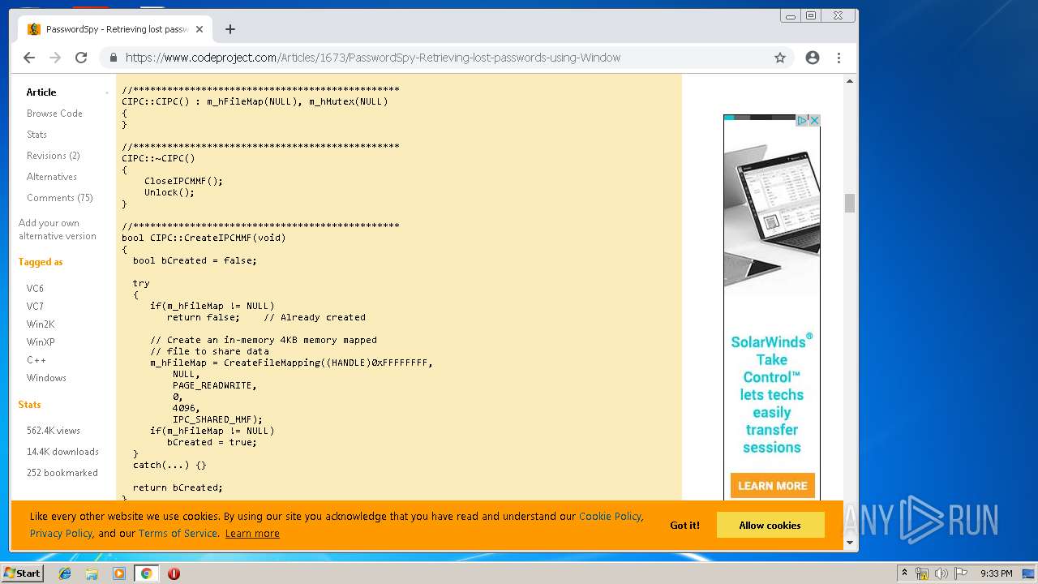Screen dimensions: 1038x584
Task: Bookmark this page with the star icon
Action: click(x=780, y=58)
